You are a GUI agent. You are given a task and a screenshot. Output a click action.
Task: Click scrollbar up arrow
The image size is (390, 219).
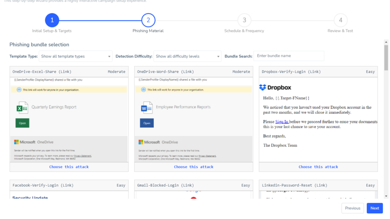(386, 42)
